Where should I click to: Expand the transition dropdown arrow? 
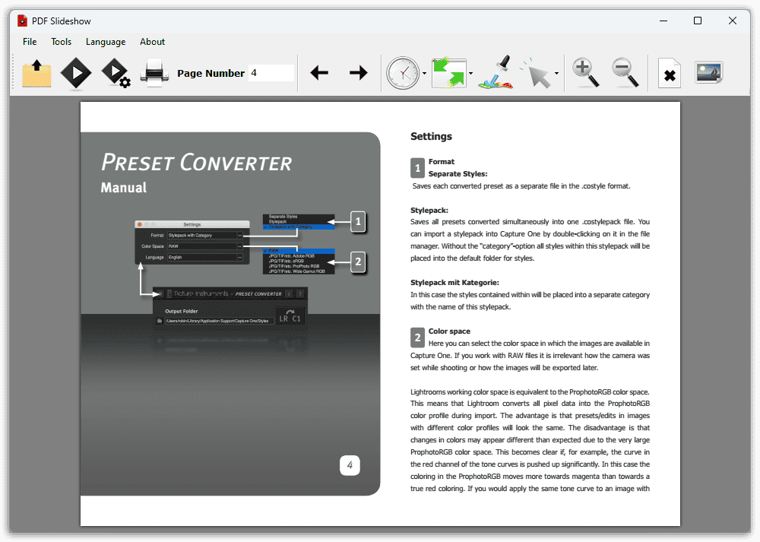point(471,74)
